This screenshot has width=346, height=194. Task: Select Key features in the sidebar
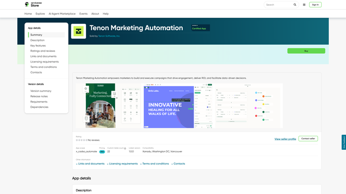(38, 45)
